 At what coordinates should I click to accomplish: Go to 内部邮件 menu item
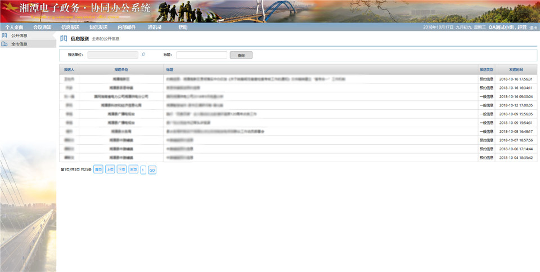(127, 27)
